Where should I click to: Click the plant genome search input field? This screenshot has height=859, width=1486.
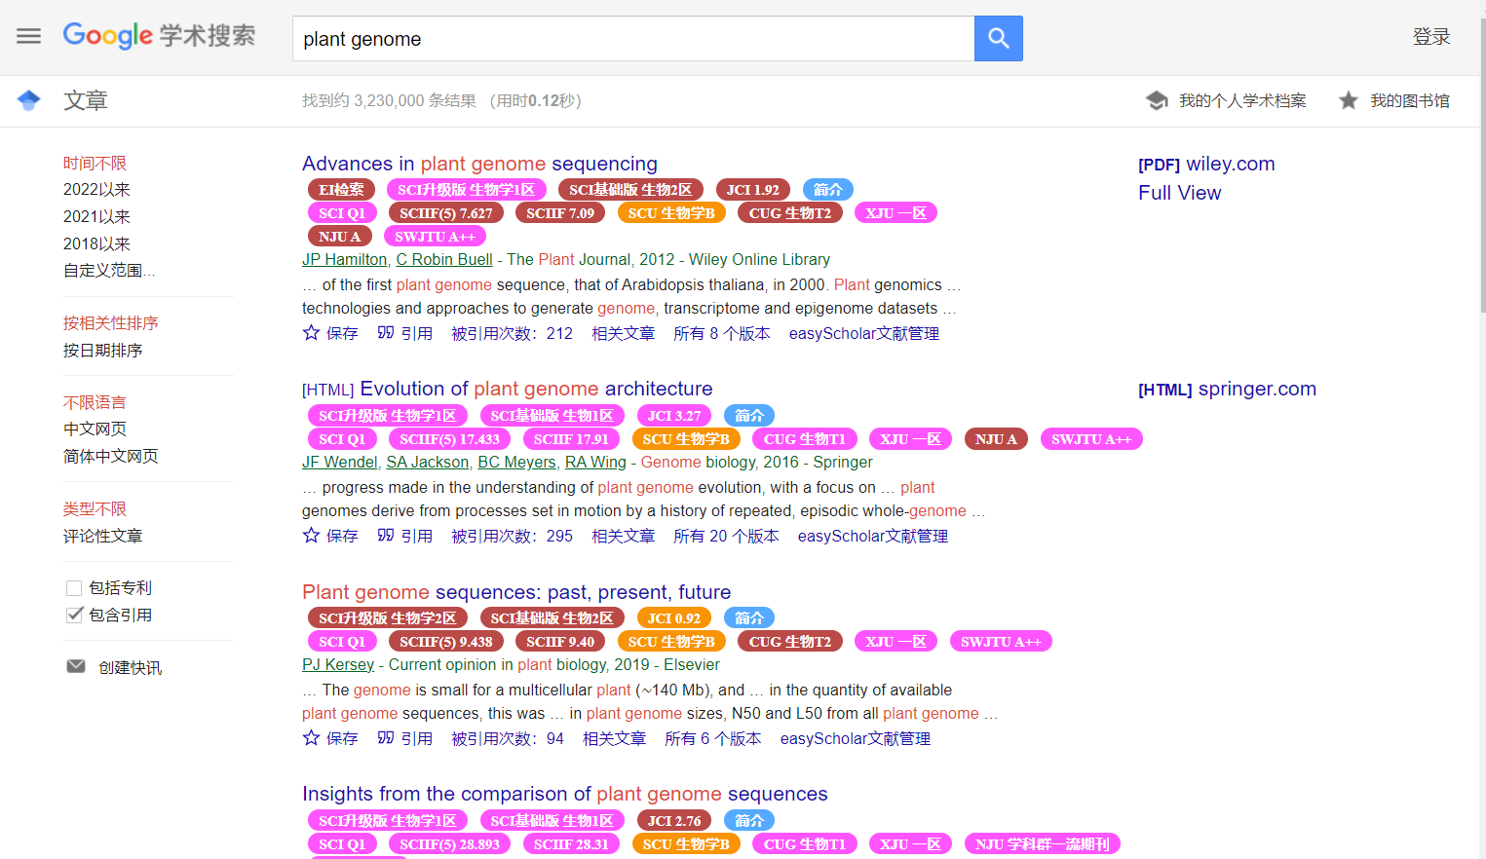[x=633, y=38]
